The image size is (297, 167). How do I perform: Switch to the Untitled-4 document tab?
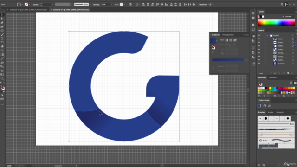tap(28, 10)
